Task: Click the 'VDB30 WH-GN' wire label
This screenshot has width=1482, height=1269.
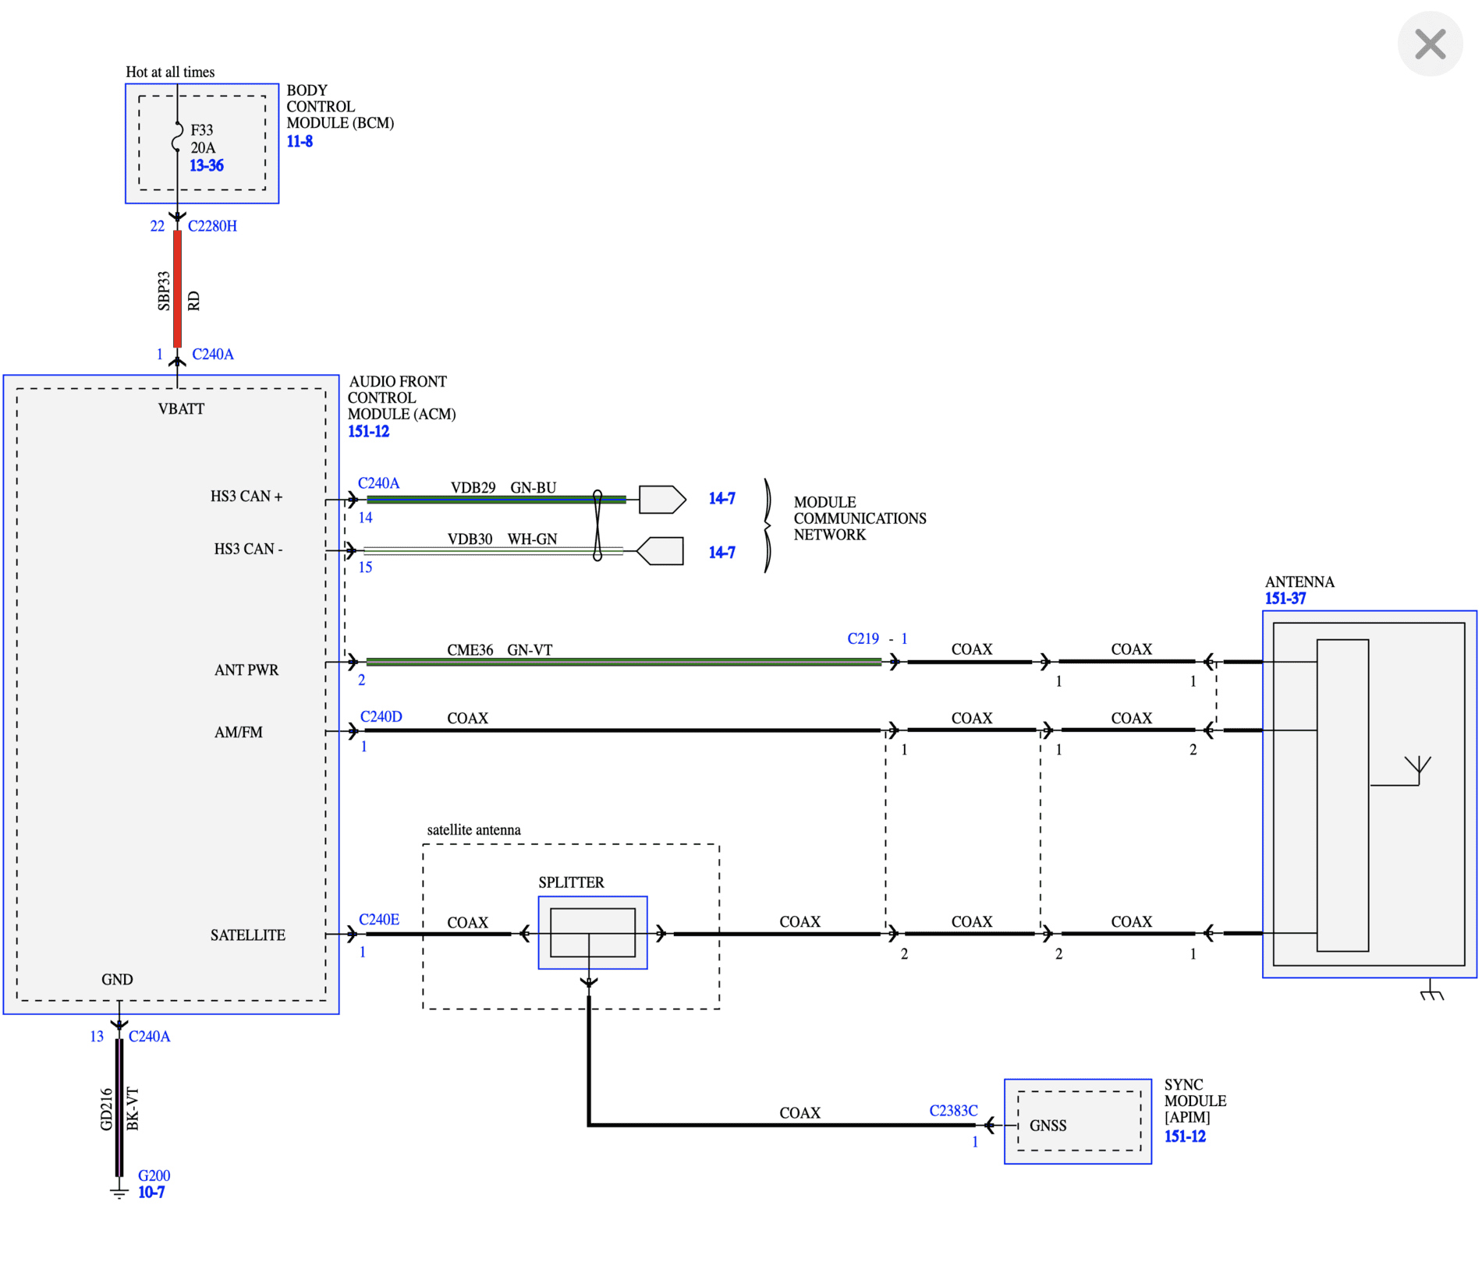Action: click(502, 539)
